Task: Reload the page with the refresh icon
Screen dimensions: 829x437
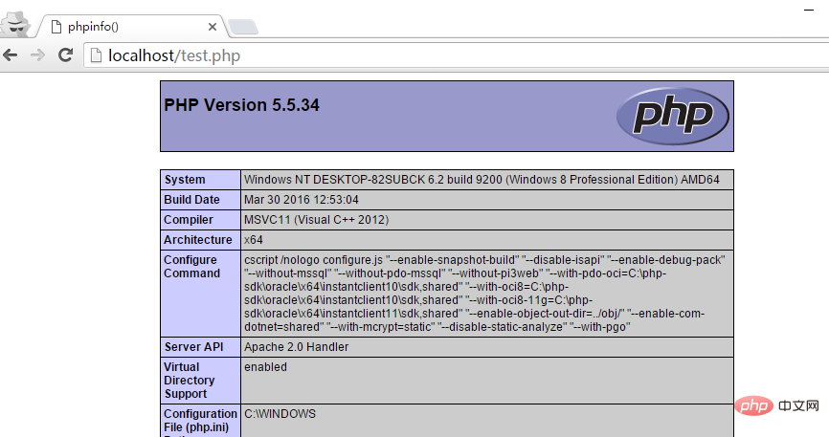Action: pyautogui.click(x=65, y=55)
